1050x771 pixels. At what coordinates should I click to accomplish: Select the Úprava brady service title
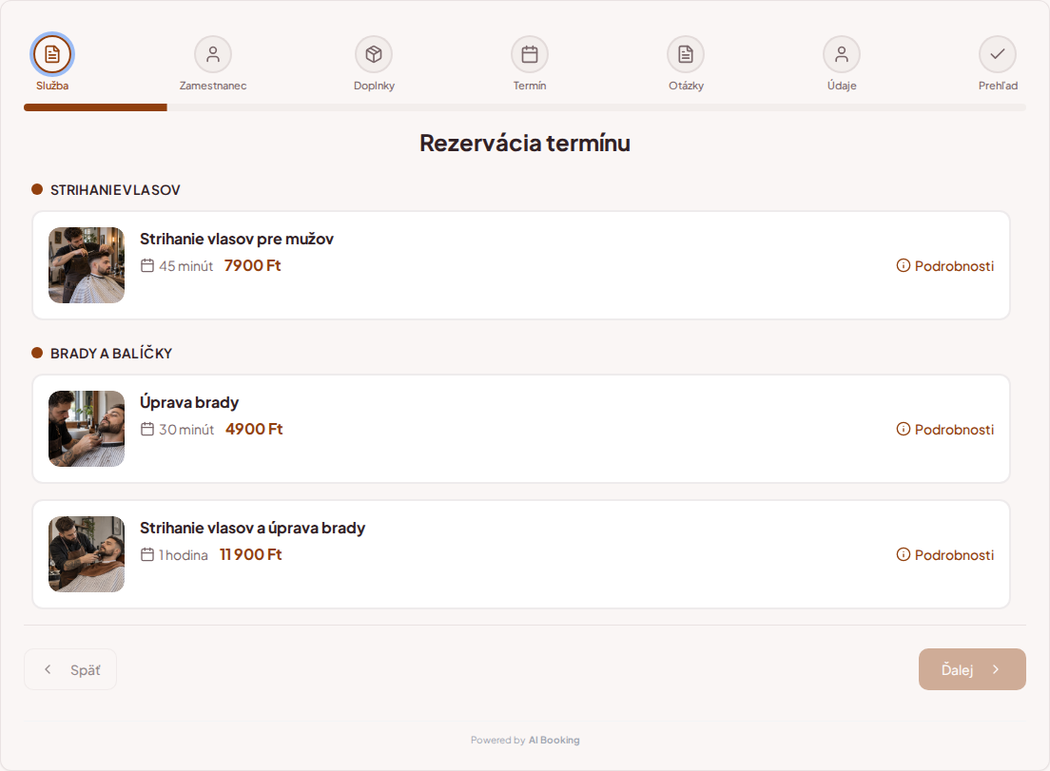[189, 402]
